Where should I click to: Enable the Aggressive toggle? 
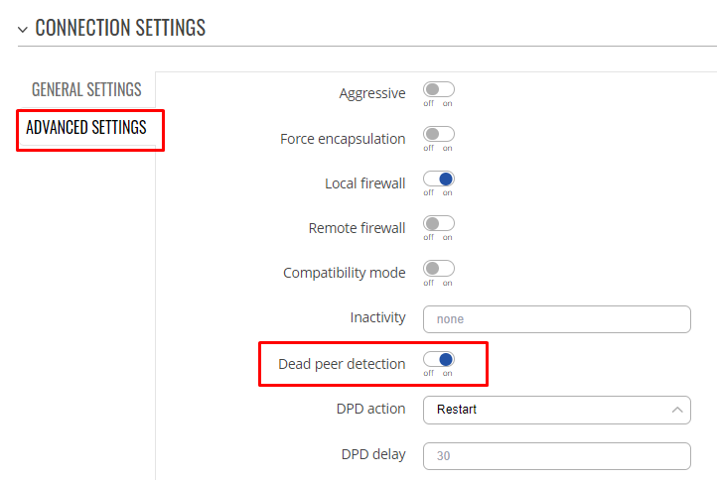[x=439, y=89]
